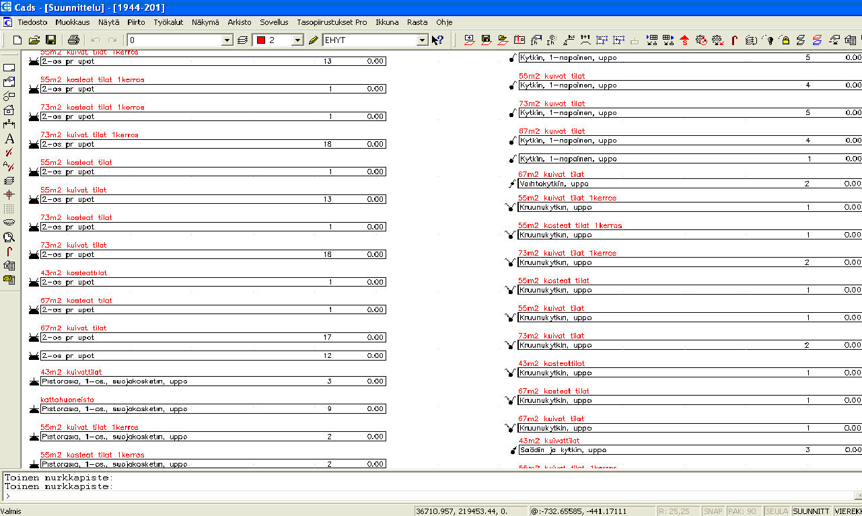Click the 1+1 icon in toolbar
Screen dimensions: 862x516
pyautogui.click(x=586, y=40)
